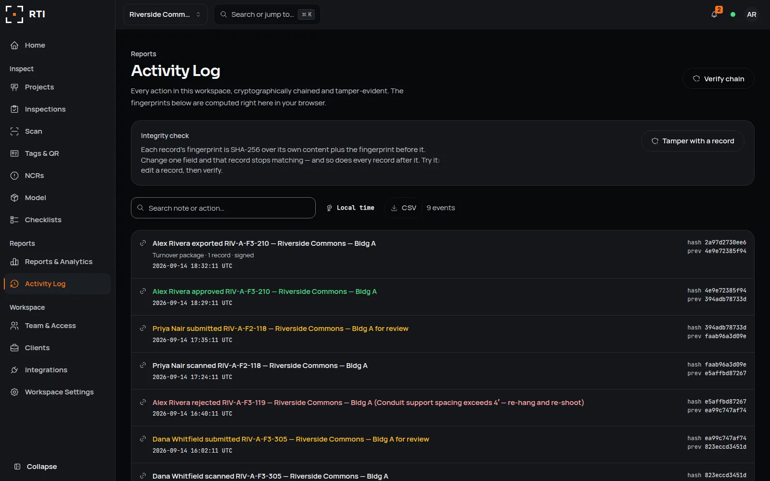The width and height of the screenshot is (770, 481).
Task: Click the RTI logo icon
Action: tap(14, 14)
